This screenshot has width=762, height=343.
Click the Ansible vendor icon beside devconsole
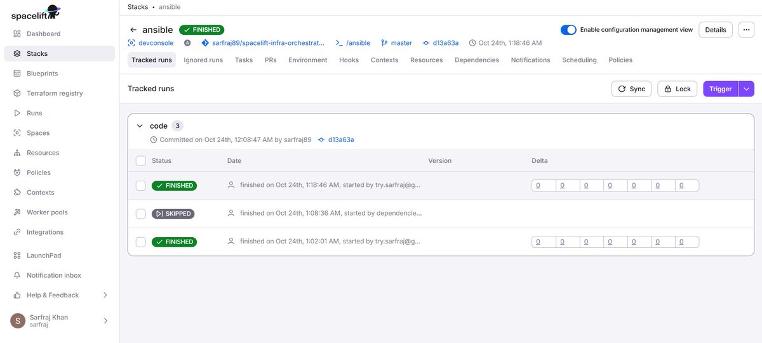pos(187,43)
